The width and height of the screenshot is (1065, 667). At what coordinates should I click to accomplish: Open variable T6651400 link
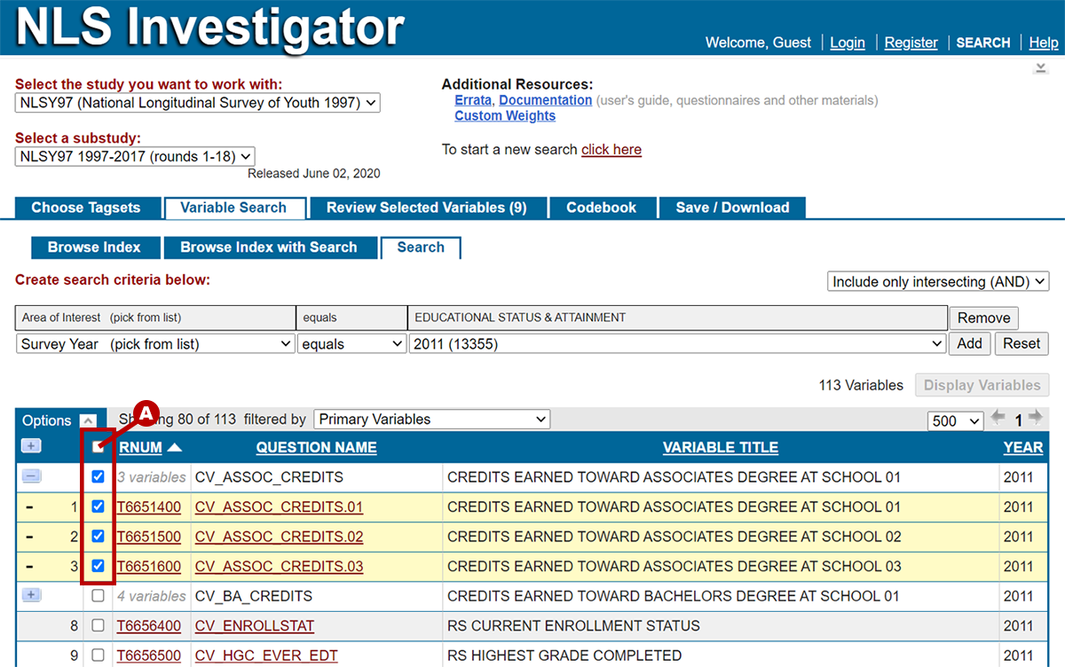click(149, 507)
